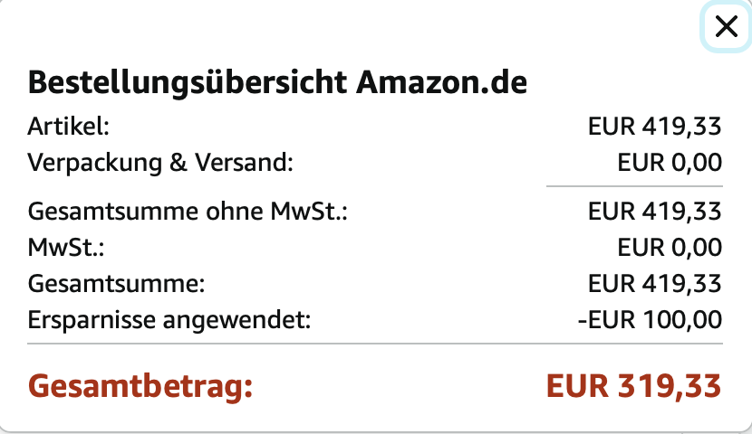
Task: Click the 'Bestellungsübersicht' heading word
Action: [x=188, y=83]
